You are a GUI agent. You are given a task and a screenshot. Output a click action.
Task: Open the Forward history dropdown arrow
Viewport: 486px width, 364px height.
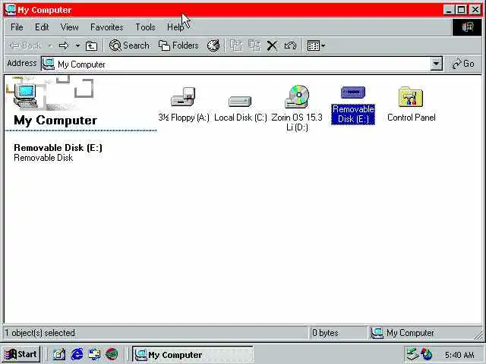coord(77,45)
